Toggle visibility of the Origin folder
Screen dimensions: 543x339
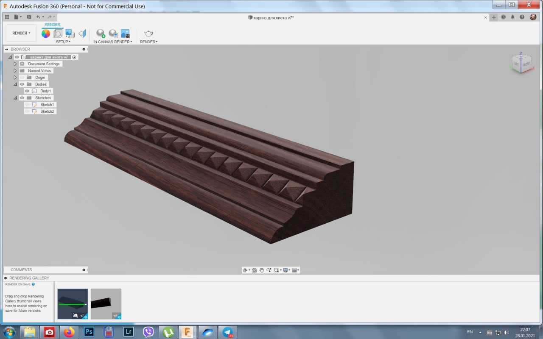point(22,78)
